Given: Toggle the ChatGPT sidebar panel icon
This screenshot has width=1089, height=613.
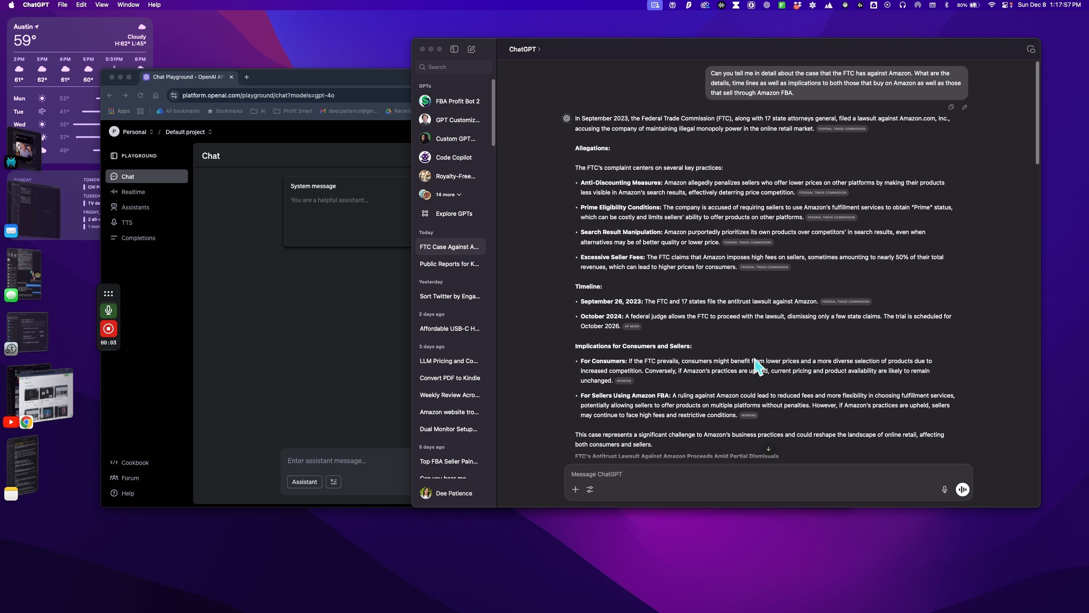Looking at the screenshot, I should pyautogui.click(x=454, y=49).
